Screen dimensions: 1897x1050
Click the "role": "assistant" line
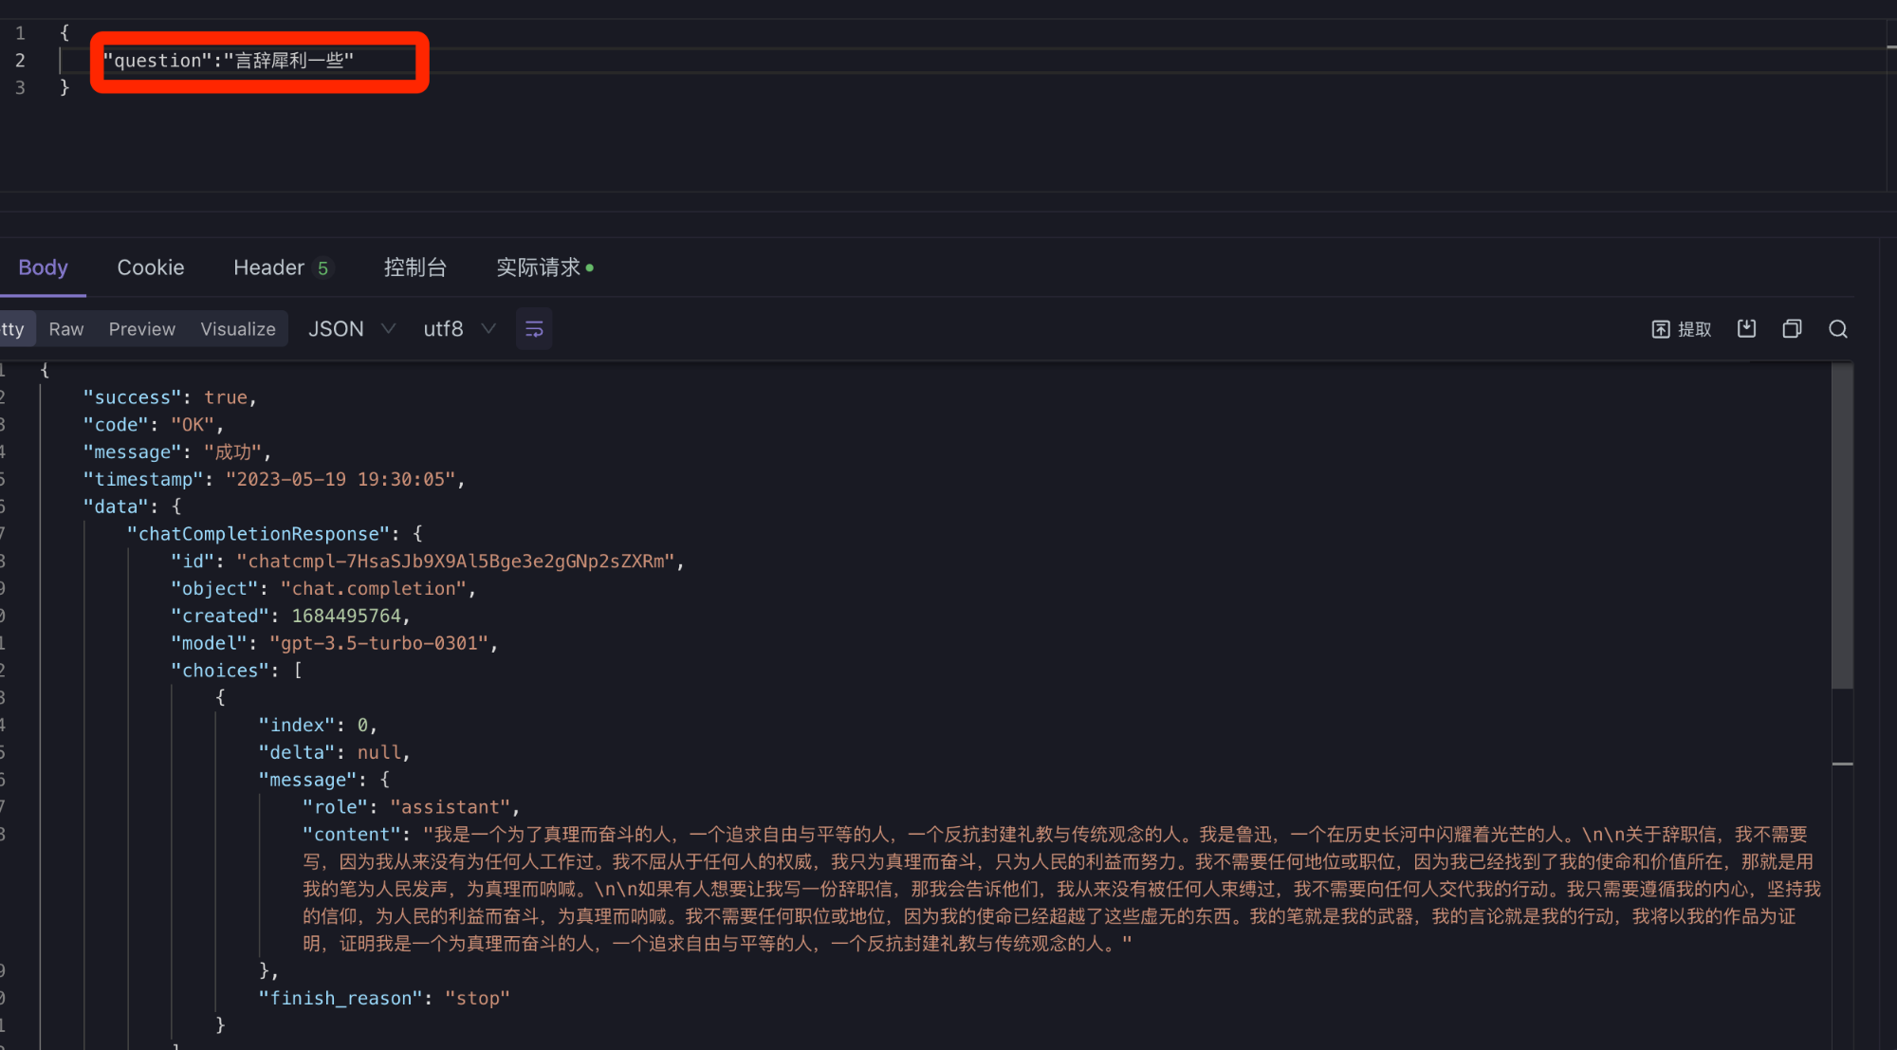point(411,807)
